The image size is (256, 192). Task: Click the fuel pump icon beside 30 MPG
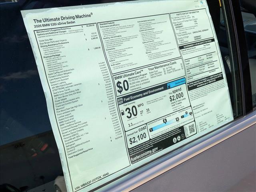tap(122, 113)
